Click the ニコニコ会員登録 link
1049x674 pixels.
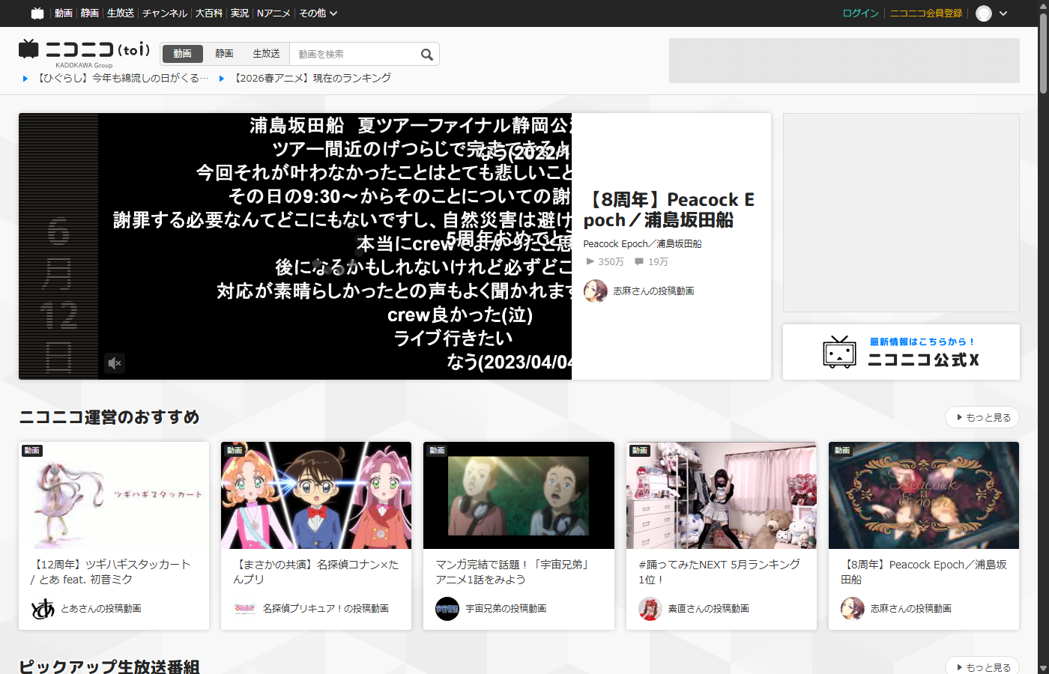point(926,13)
